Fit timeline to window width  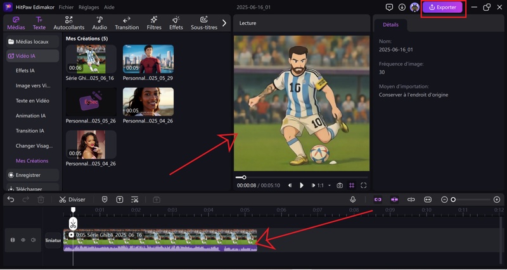(427, 200)
